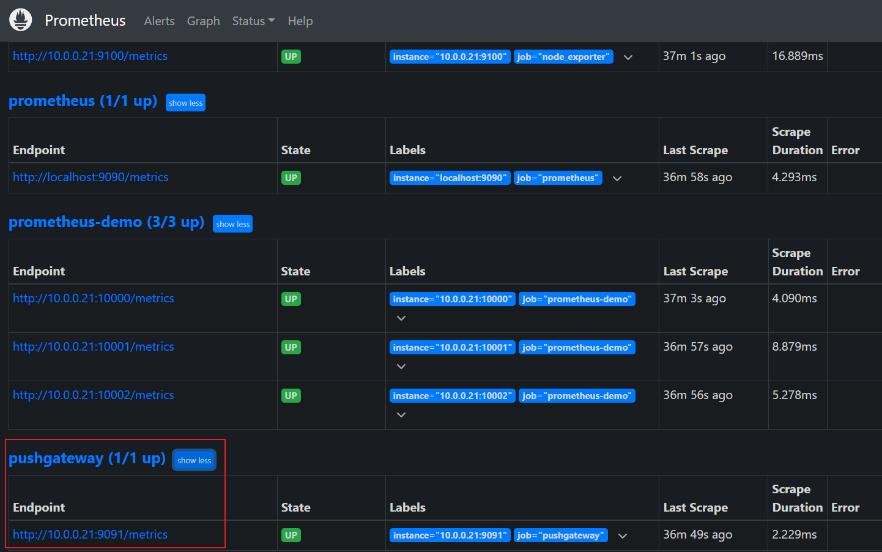The height and width of the screenshot is (552, 882).
Task: Open the 10.0.0.21:9100 metrics endpoint link
Action: [x=90, y=56]
